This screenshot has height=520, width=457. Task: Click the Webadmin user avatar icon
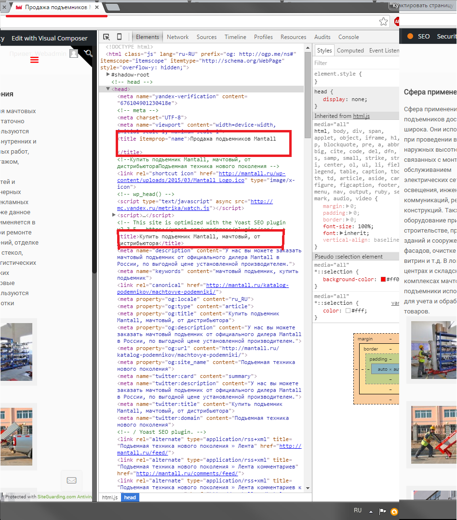click(73, 53)
